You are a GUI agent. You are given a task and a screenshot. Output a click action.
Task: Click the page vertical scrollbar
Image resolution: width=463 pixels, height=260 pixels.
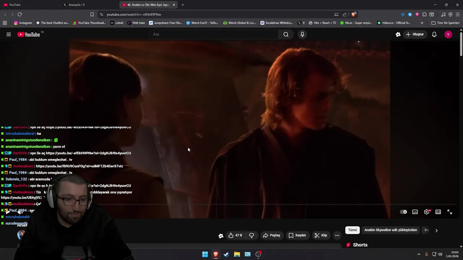click(461, 44)
